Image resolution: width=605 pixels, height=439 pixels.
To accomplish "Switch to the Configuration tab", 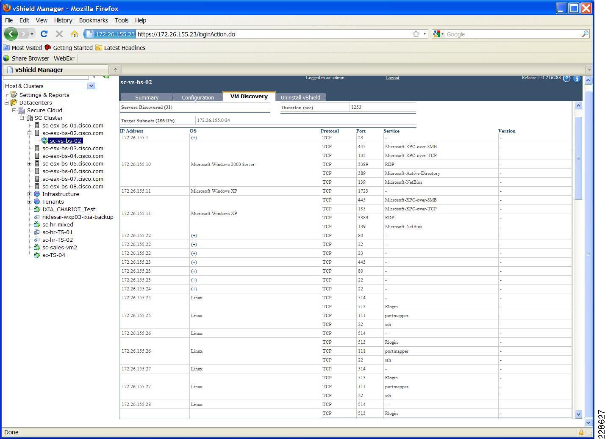I will [198, 97].
